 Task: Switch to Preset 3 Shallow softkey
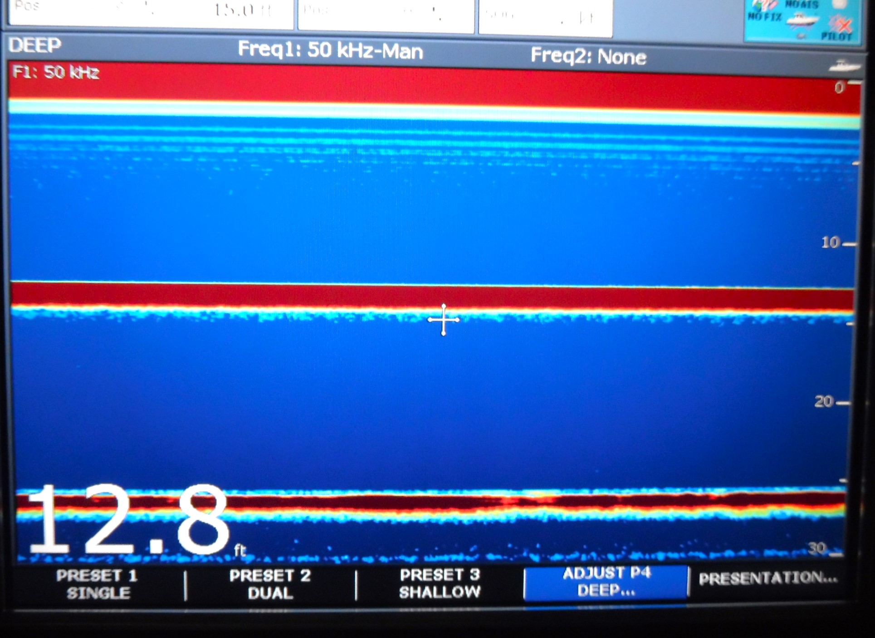click(x=440, y=583)
